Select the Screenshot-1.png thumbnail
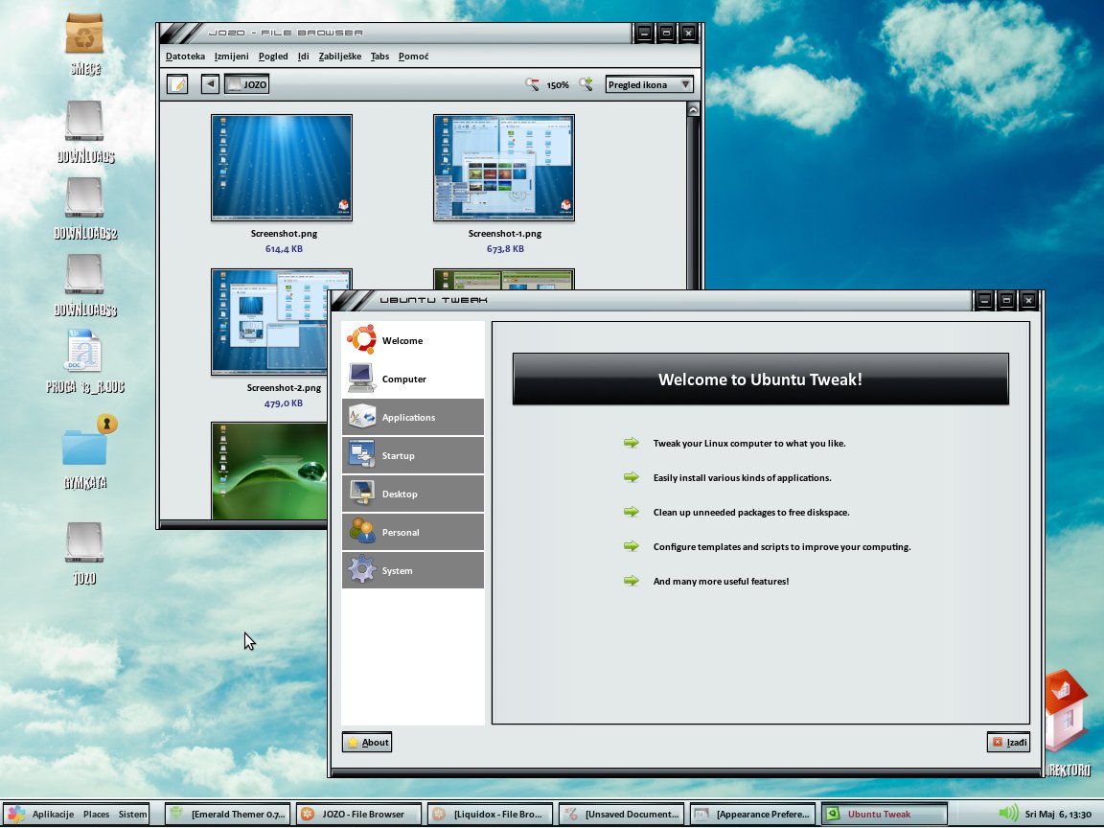 (504, 168)
